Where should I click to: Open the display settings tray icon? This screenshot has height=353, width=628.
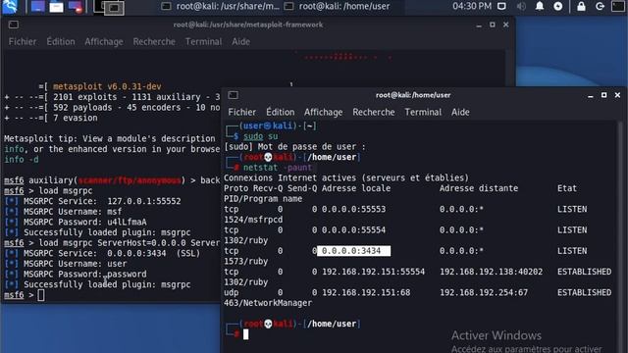(x=501, y=6)
